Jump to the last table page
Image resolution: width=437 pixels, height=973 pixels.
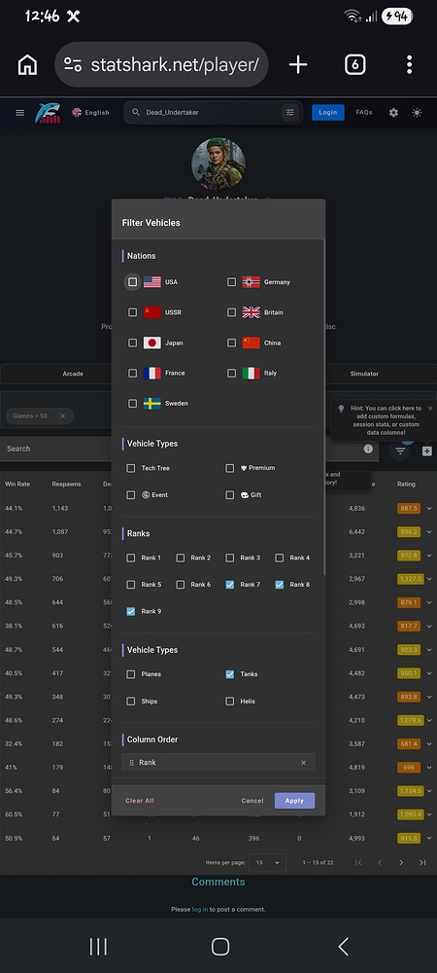(422, 862)
